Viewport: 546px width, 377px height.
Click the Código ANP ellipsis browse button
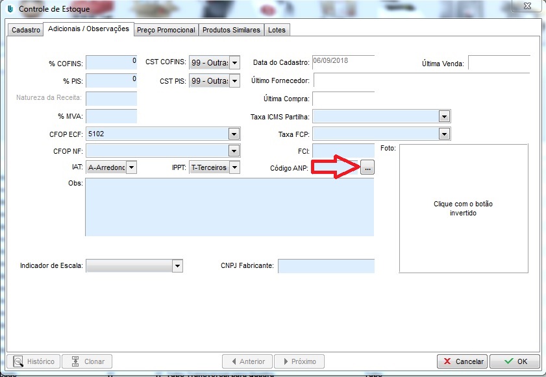coord(367,167)
